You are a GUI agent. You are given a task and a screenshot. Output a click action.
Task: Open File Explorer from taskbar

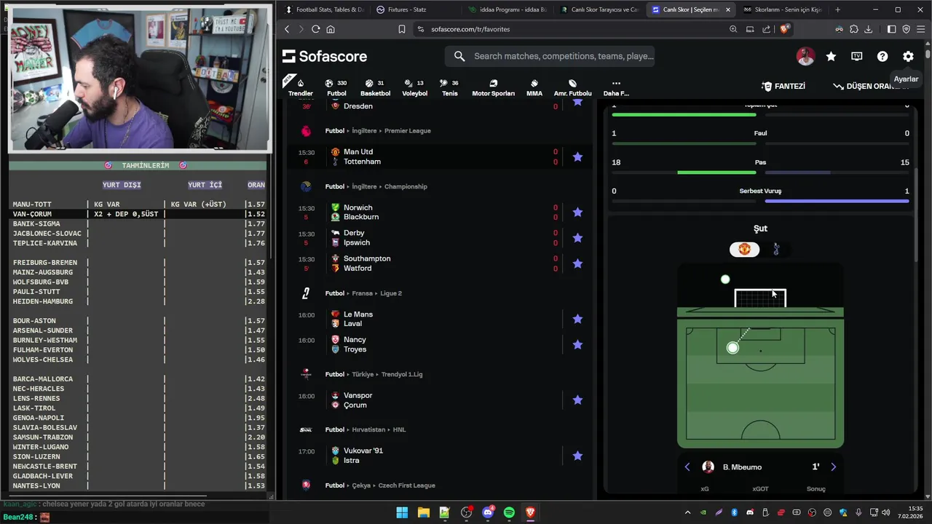click(x=423, y=512)
